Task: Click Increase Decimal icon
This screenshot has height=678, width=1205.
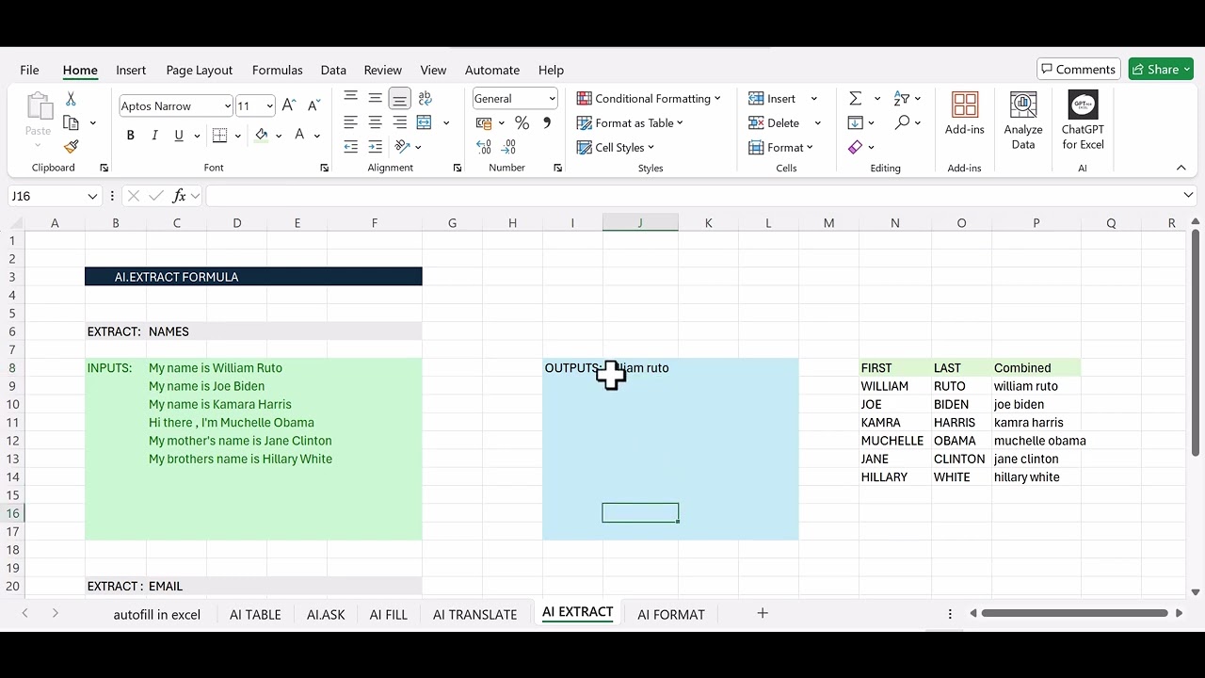Action: [x=484, y=147]
